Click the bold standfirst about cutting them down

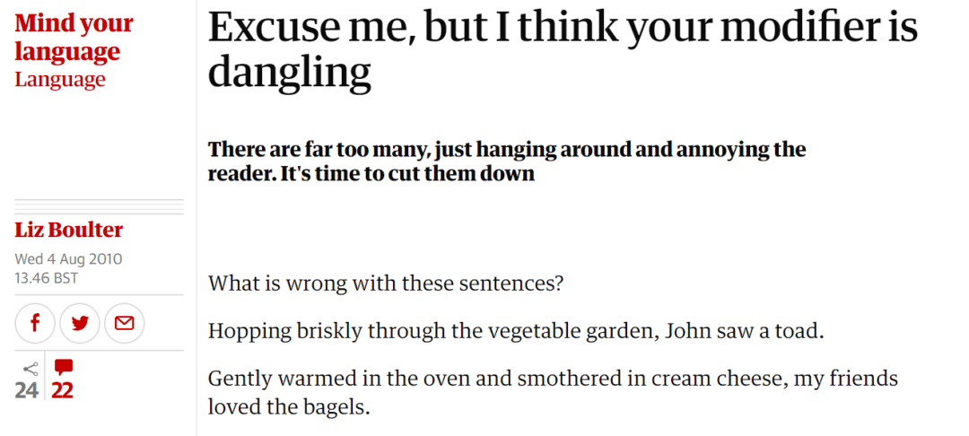(507, 161)
